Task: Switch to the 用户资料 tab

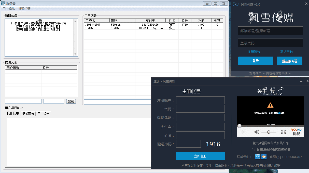Action: 44,114
